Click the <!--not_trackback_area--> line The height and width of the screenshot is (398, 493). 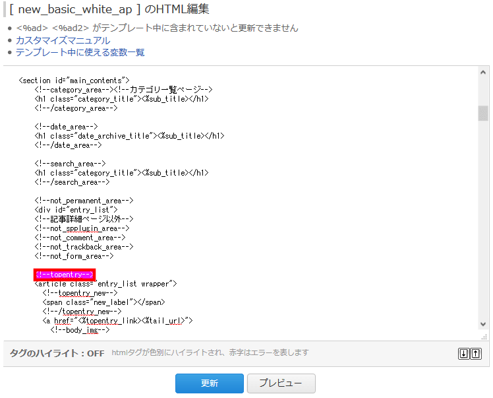coord(84,247)
